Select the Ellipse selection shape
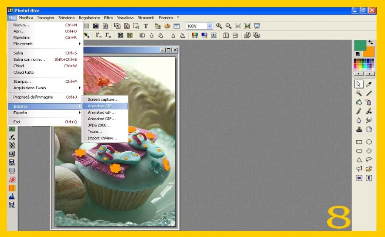The height and width of the screenshot is (237, 385). coord(369,142)
